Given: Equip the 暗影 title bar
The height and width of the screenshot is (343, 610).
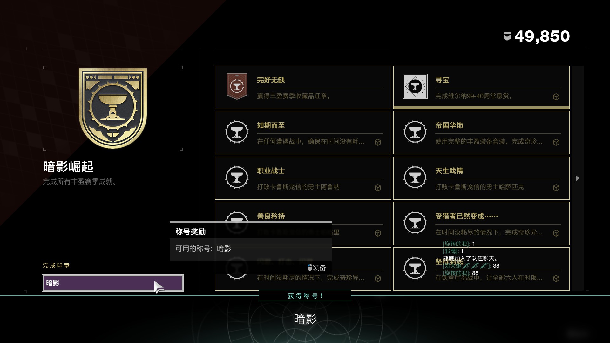Looking at the screenshot, I should point(113,283).
